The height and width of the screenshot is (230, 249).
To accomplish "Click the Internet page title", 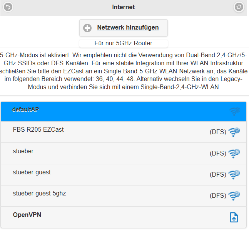I will (124, 7).
